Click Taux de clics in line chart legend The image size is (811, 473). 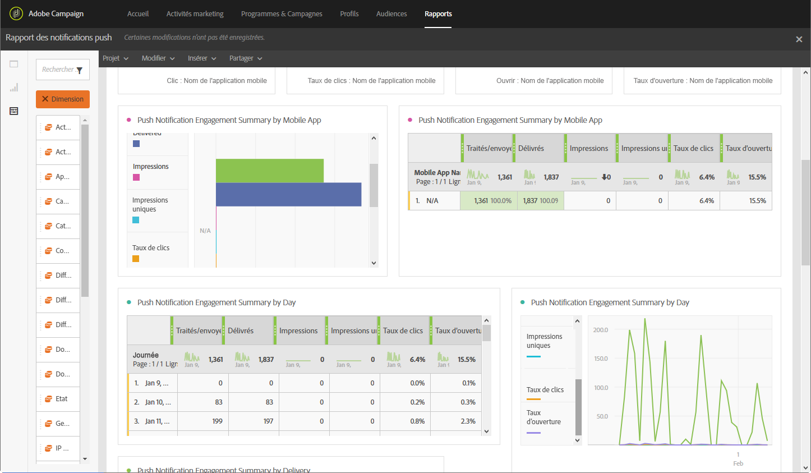545,390
